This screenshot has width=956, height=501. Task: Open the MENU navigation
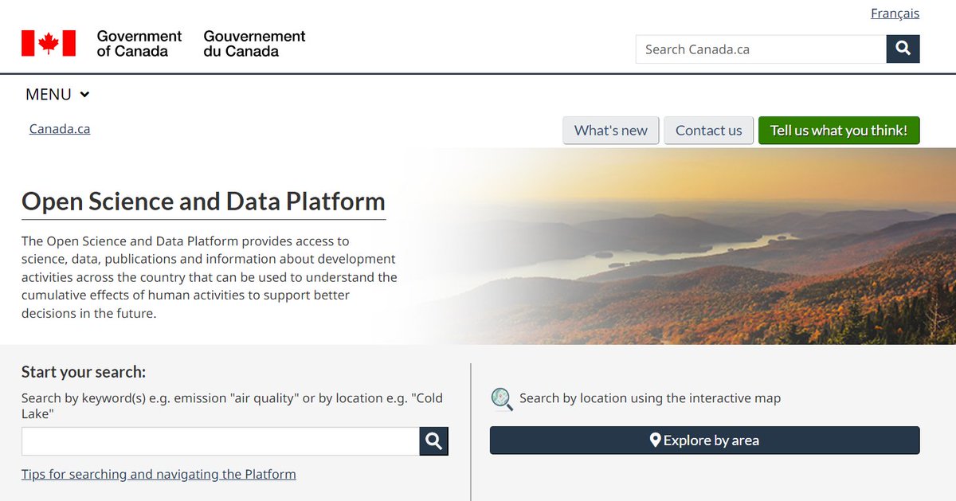click(x=57, y=94)
